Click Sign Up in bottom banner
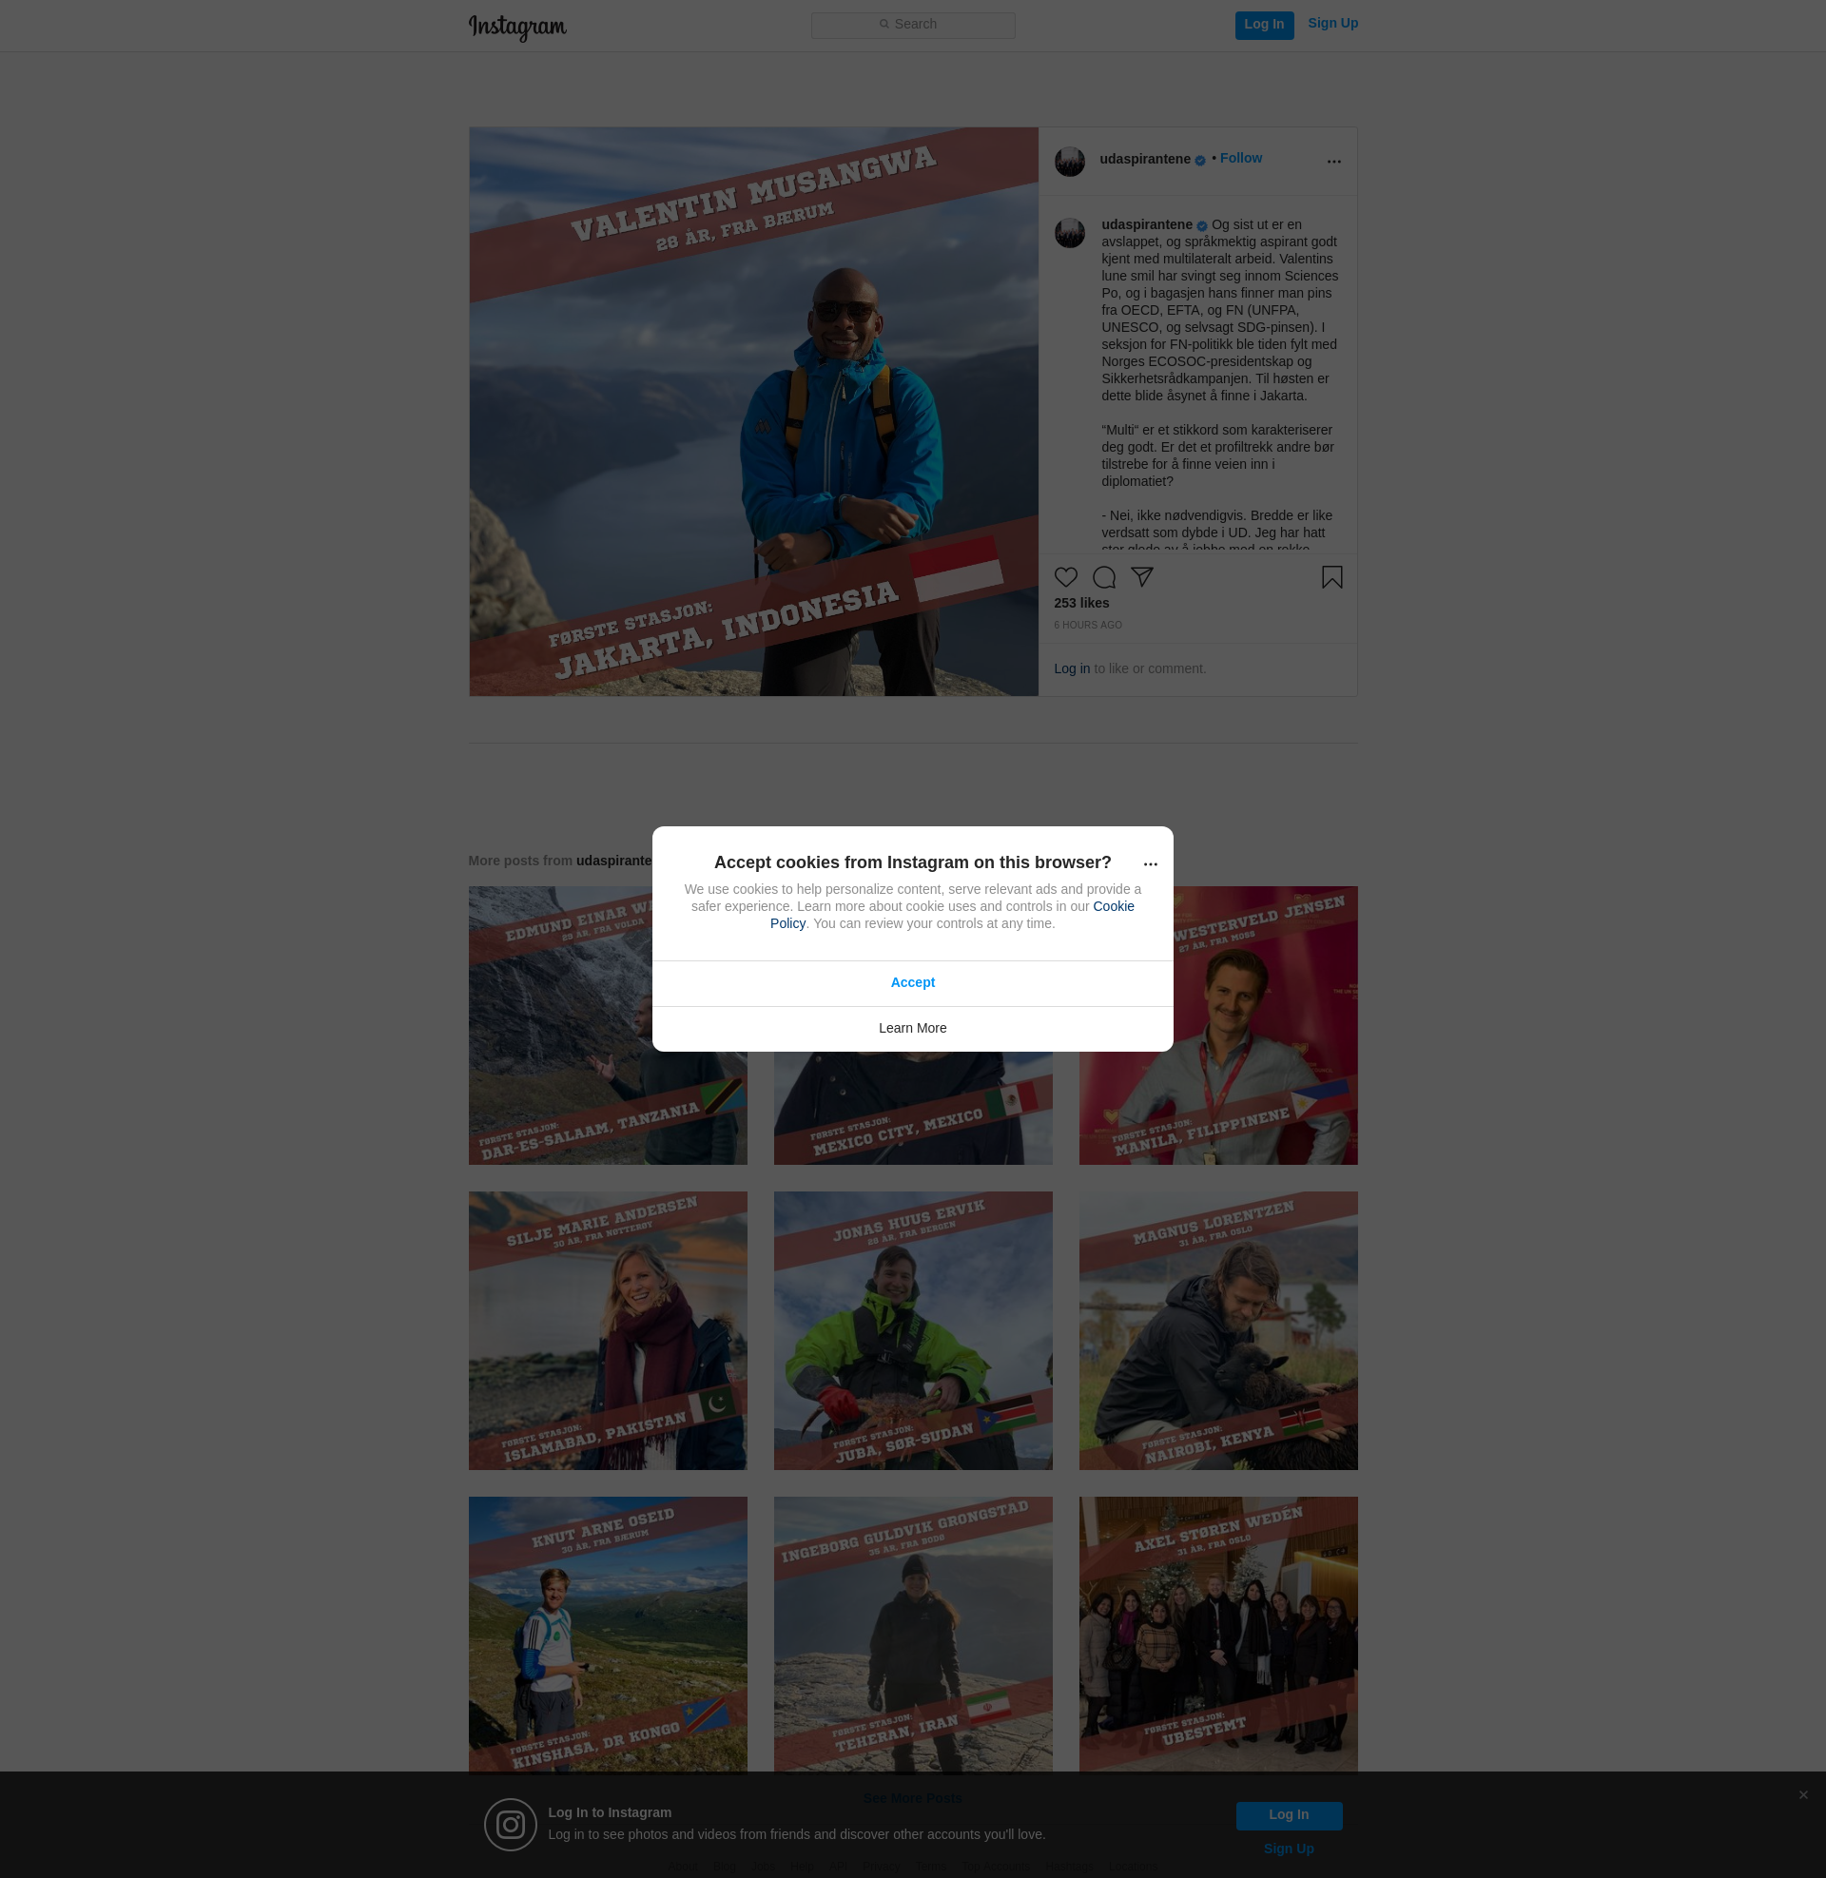 point(1288,1849)
